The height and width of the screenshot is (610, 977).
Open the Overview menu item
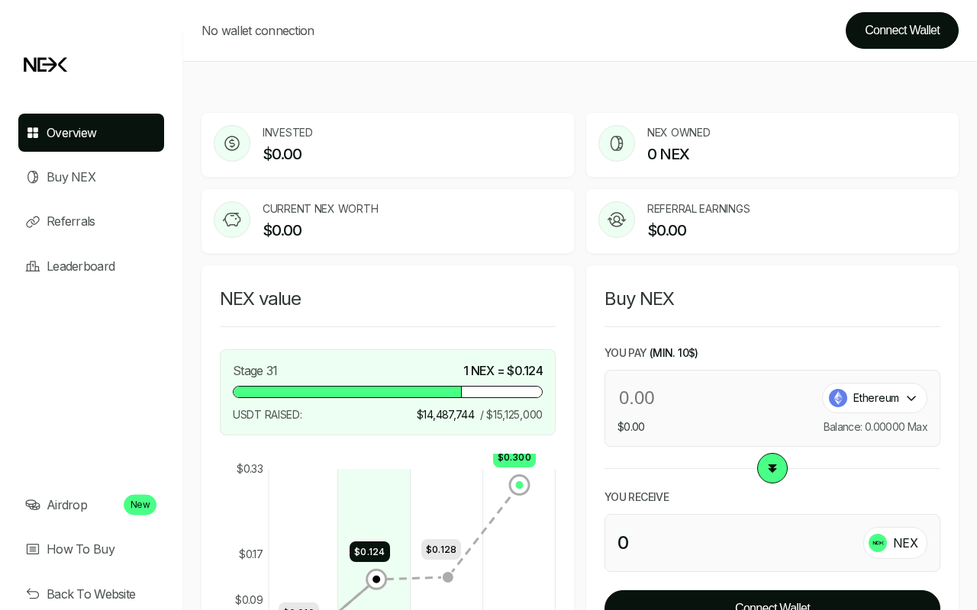91,133
